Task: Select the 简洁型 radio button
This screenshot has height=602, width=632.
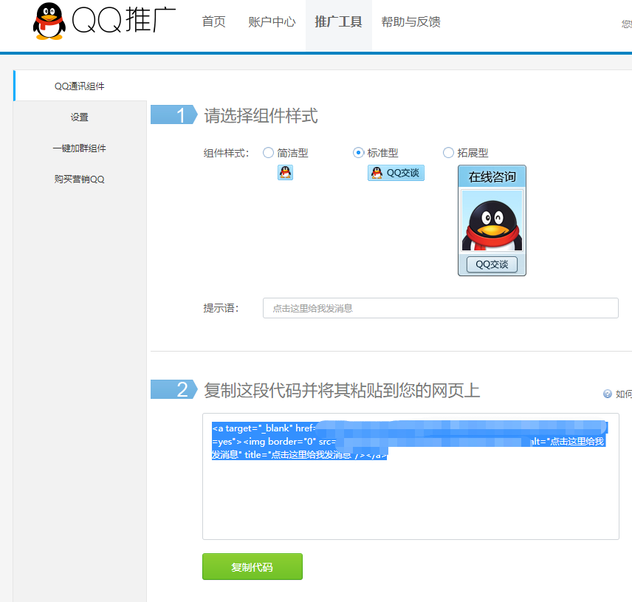Action: pos(269,152)
